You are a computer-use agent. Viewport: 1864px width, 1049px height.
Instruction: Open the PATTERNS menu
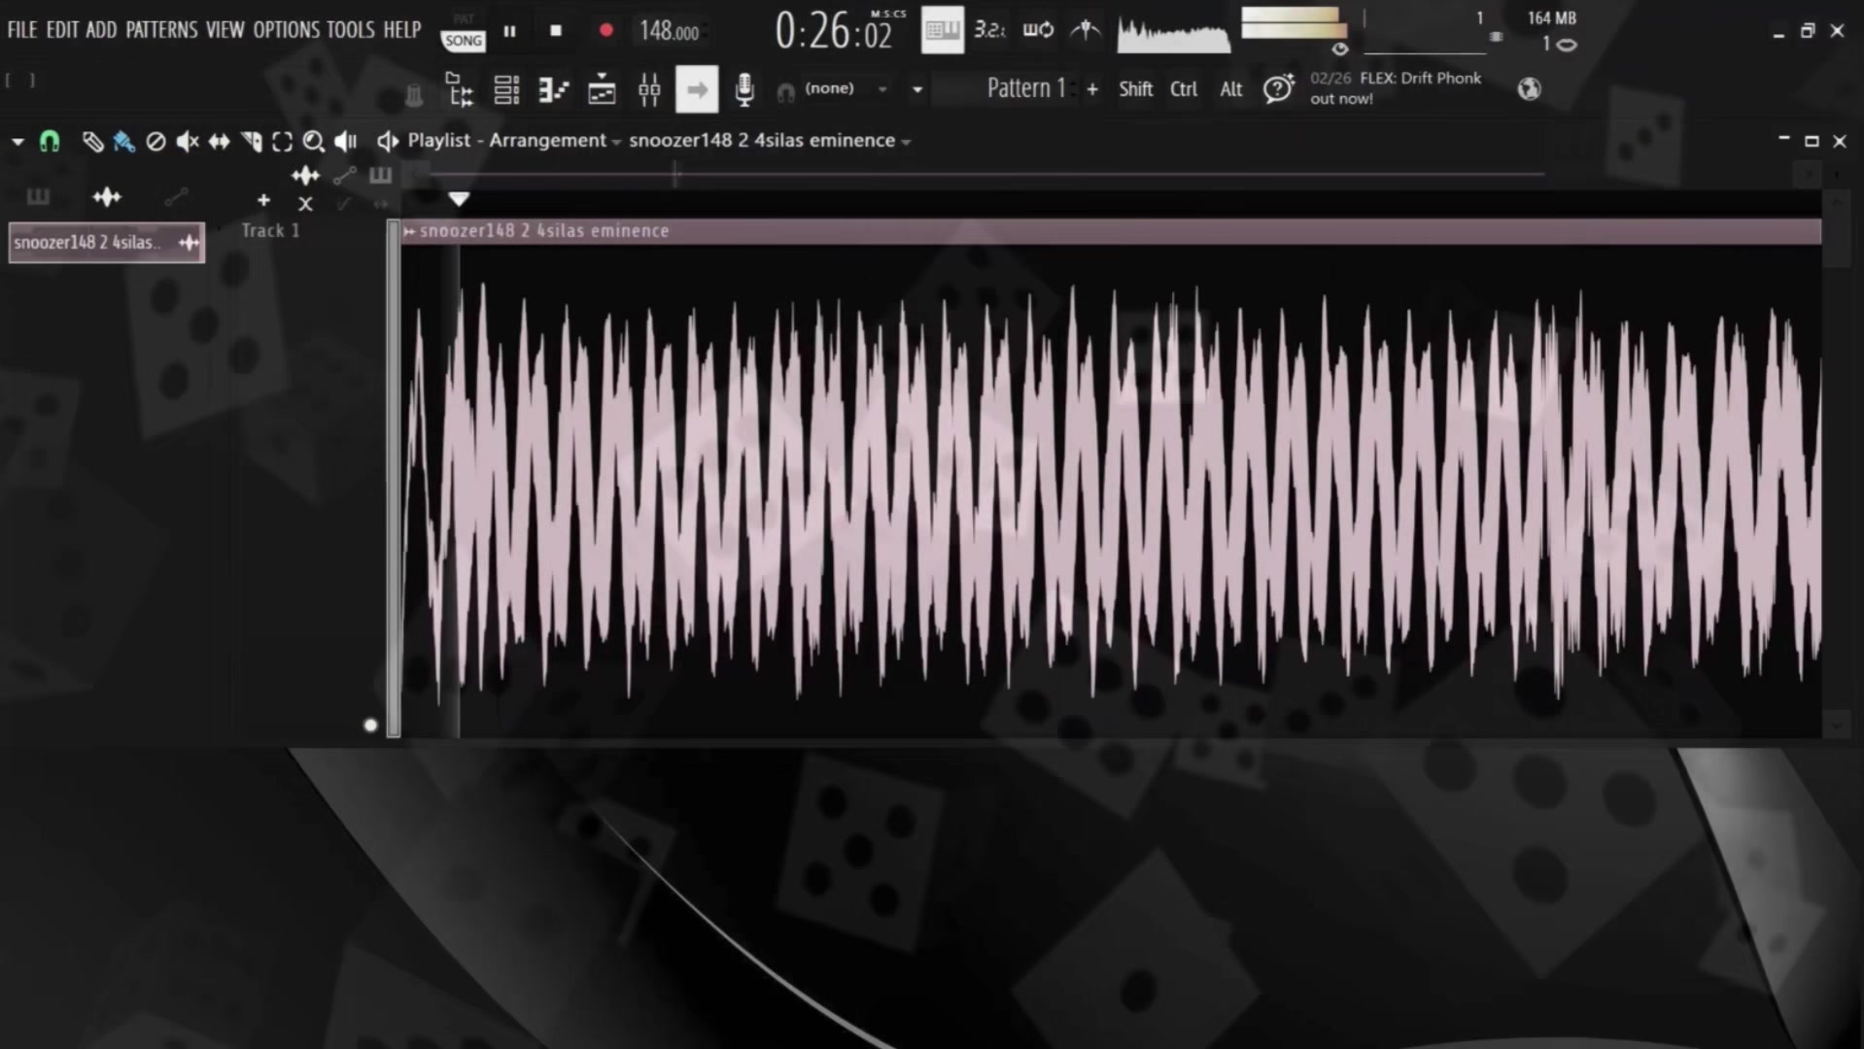(161, 30)
